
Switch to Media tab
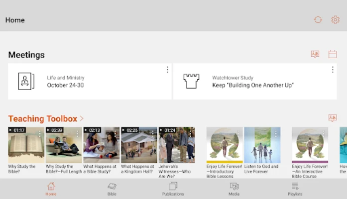click(x=234, y=189)
